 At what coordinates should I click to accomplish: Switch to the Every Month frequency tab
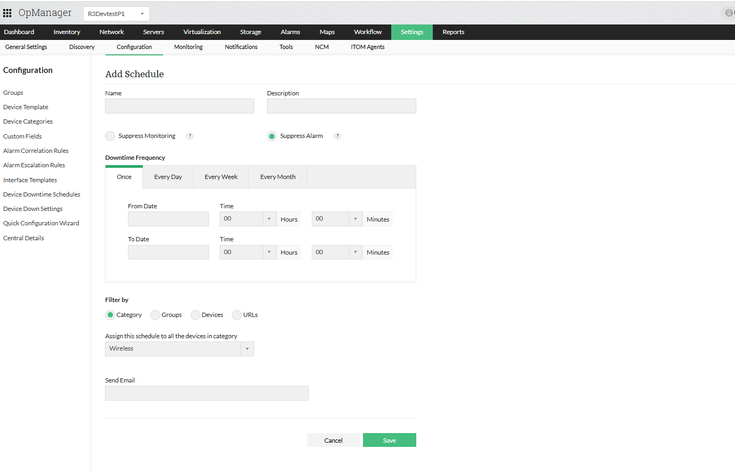pos(278,176)
